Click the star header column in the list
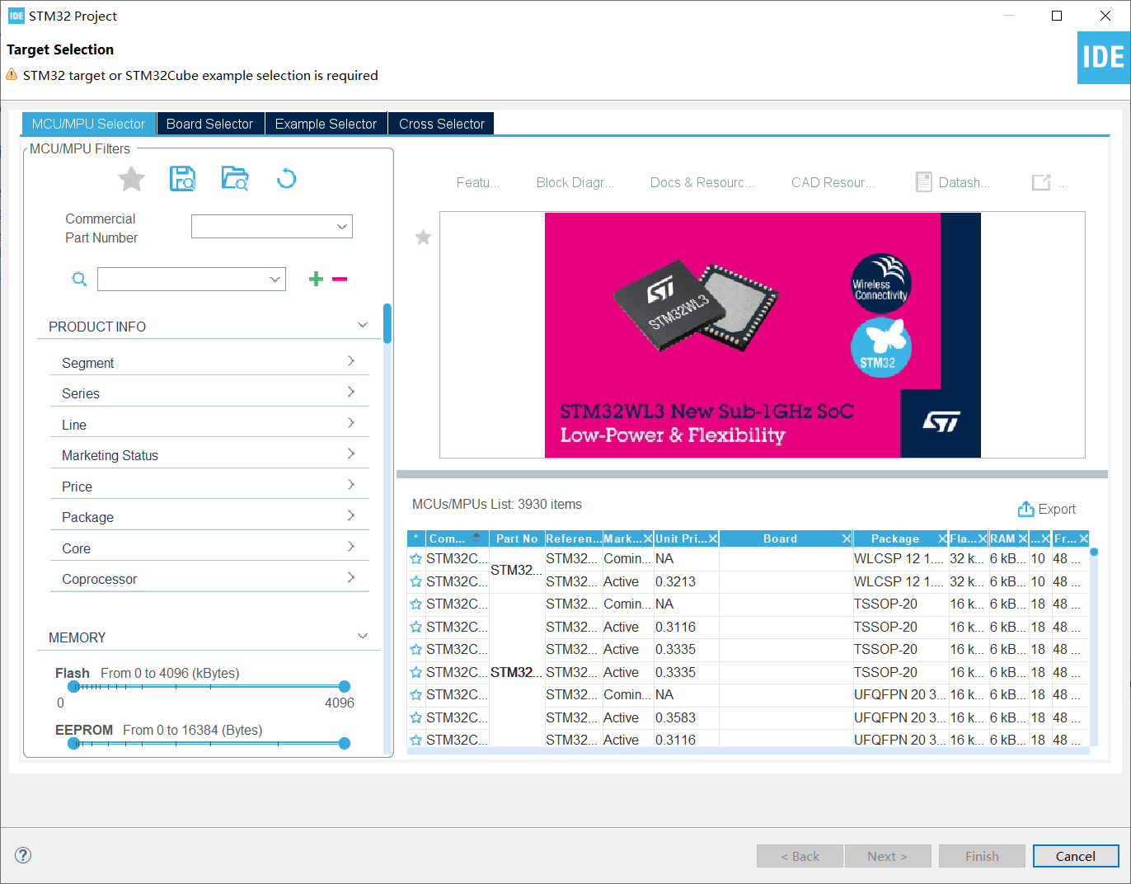 click(416, 538)
